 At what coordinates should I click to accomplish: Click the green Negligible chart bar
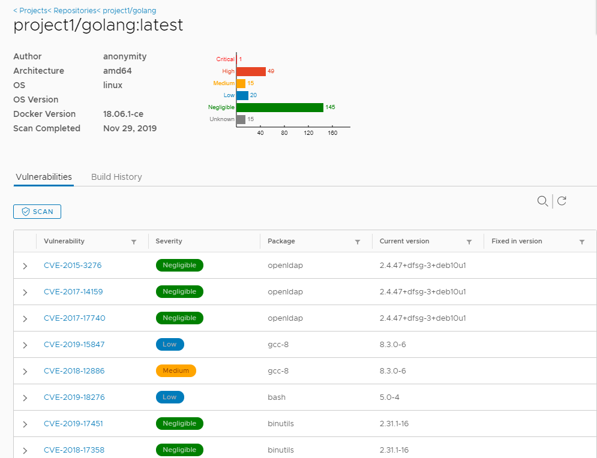pos(280,107)
